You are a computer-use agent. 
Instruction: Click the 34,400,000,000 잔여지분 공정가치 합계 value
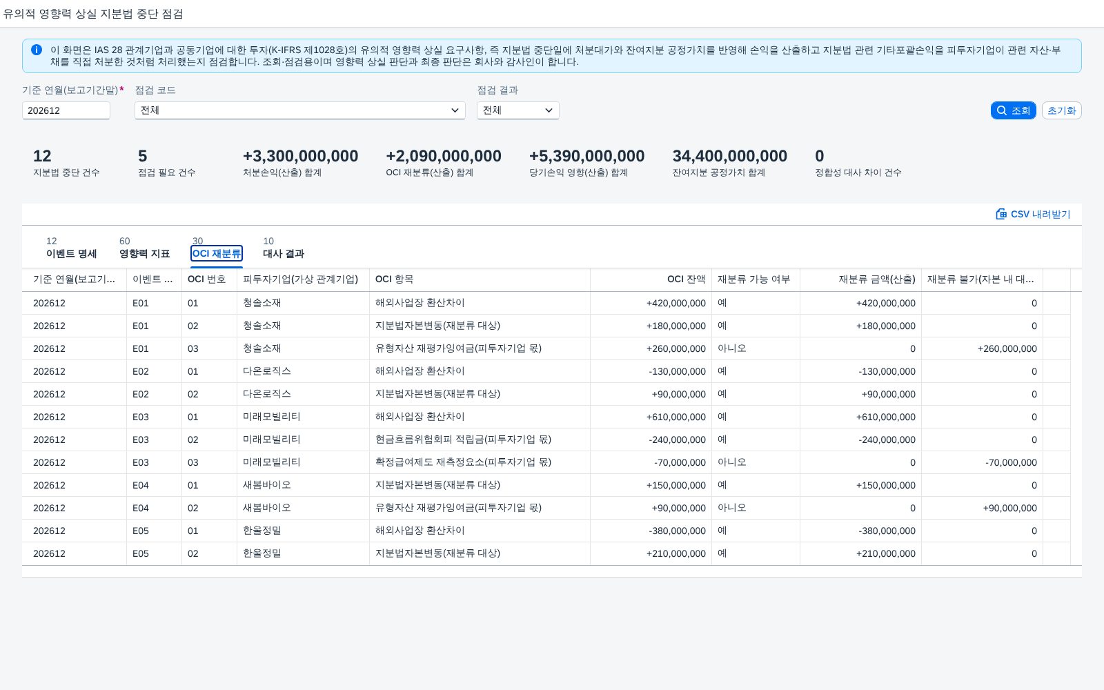730,156
